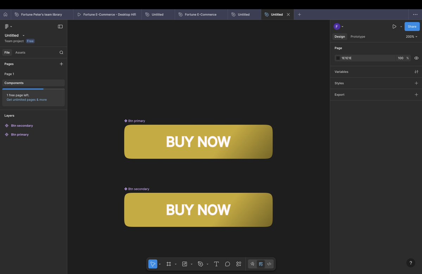
Task: Open the variables settings icon
Action: [416, 72]
